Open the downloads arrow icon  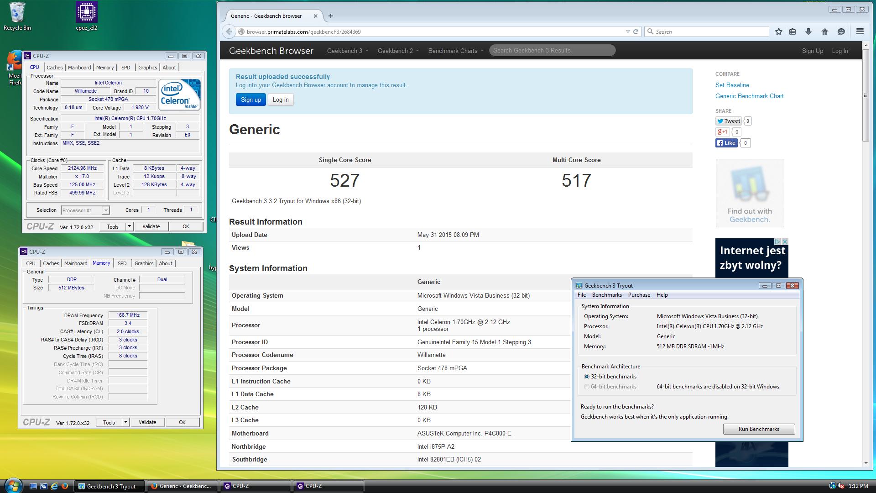pyautogui.click(x=808, y=31)
